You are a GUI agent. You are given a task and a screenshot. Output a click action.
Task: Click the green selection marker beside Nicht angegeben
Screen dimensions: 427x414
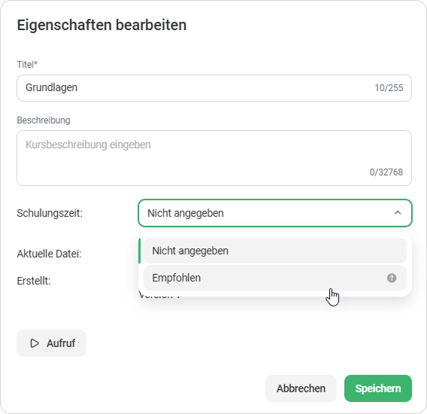(139, 251)
